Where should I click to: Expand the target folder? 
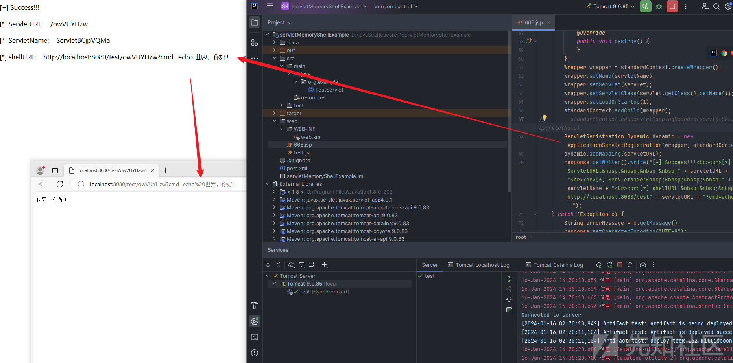[x=274, y=113]
